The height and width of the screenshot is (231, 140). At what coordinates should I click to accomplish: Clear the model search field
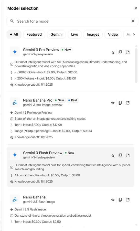click(133, 21)
